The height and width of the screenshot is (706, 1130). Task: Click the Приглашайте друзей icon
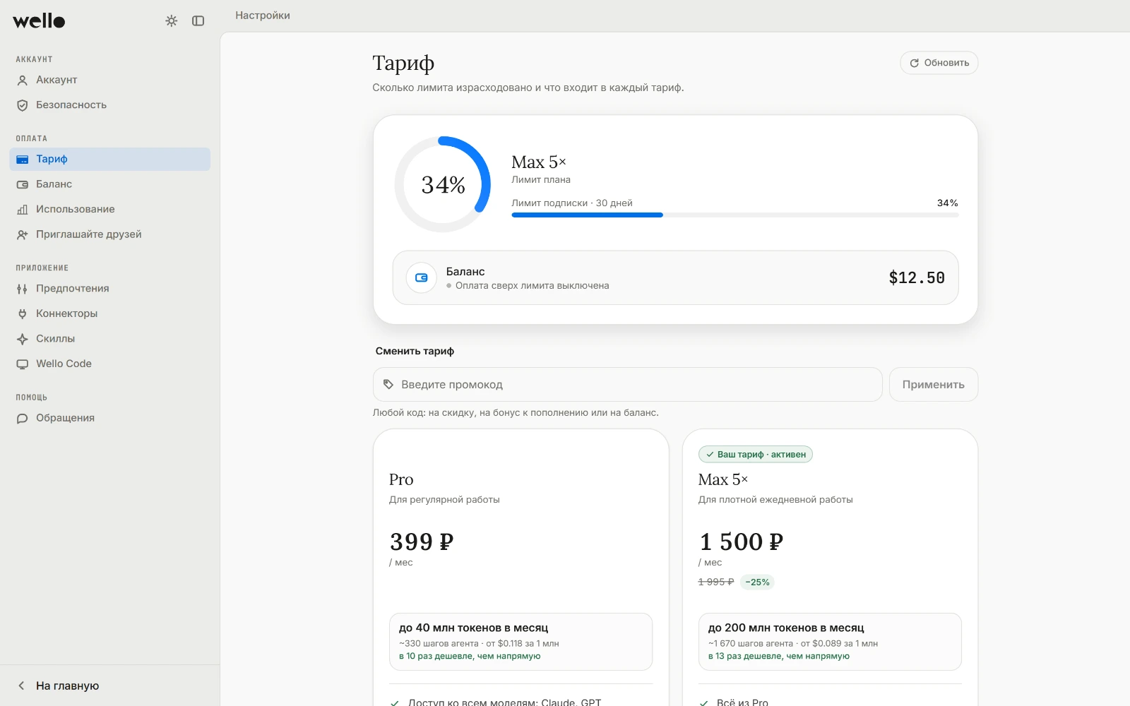[x=23, y=234]
